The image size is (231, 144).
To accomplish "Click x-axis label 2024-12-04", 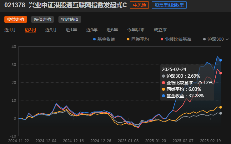I will click(46, 141).
